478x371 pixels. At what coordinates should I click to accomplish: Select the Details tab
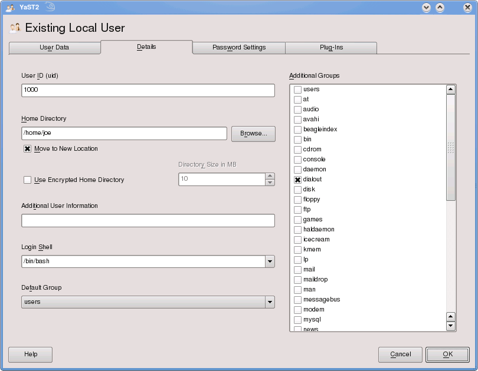(x=146, y=47)
